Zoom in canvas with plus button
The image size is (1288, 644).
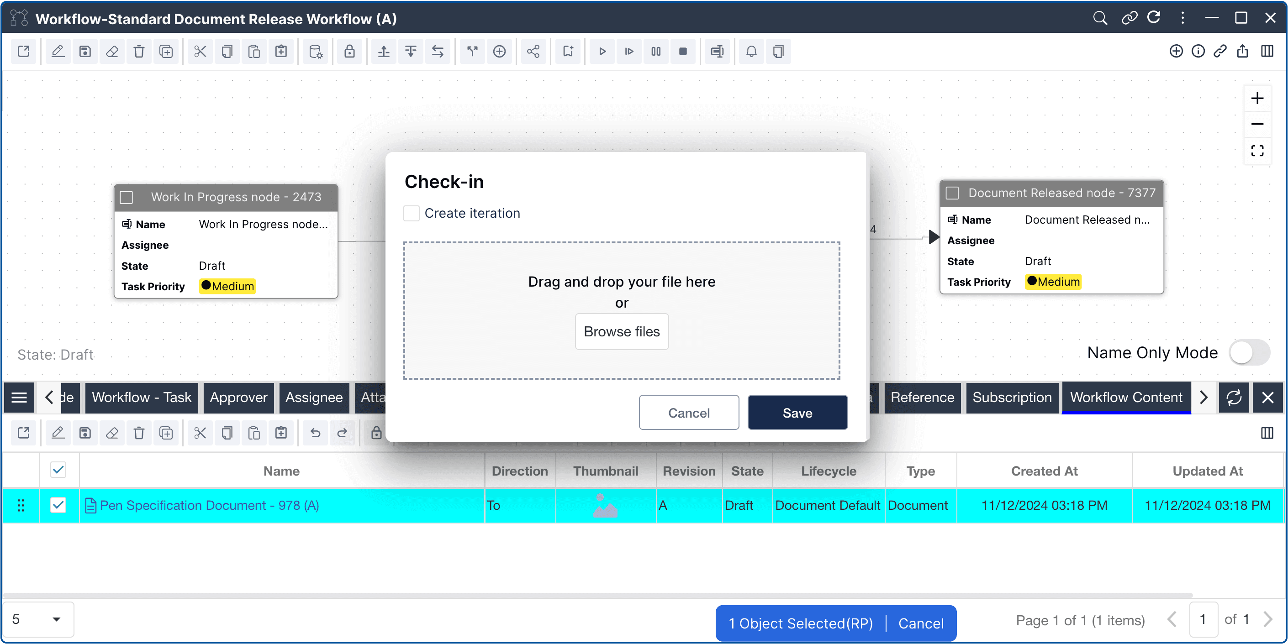point(1257,98)
